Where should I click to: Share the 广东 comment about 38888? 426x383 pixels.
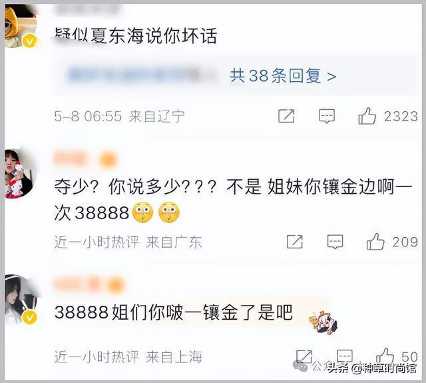(x=295, y=241)
